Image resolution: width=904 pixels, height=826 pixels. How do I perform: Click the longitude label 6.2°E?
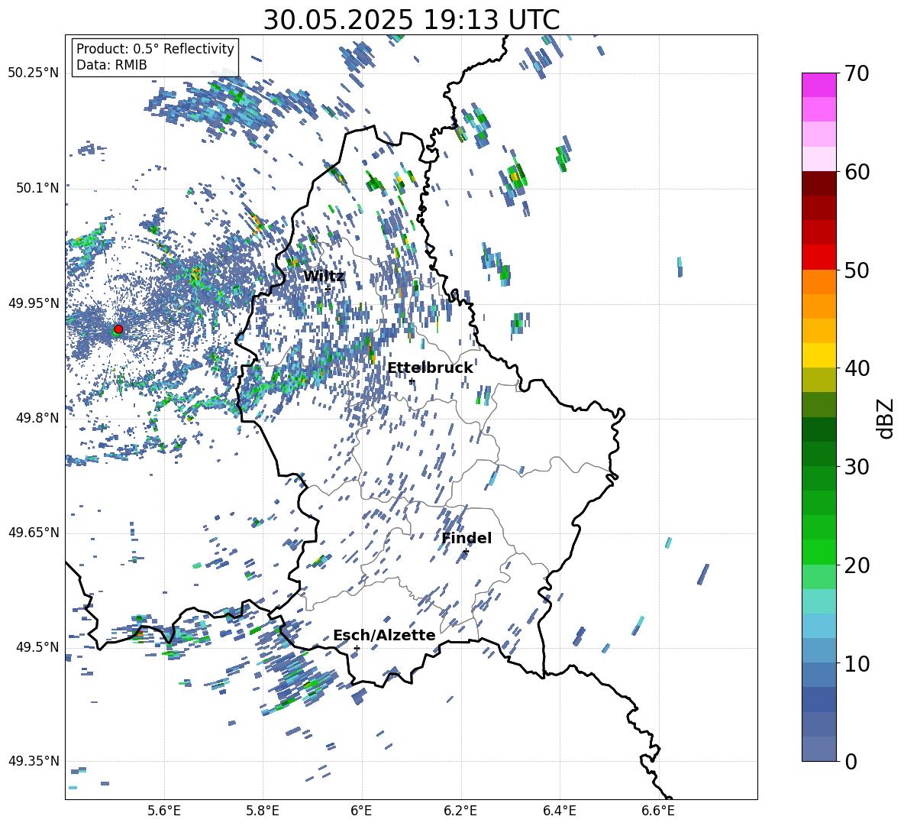[460, 811]
